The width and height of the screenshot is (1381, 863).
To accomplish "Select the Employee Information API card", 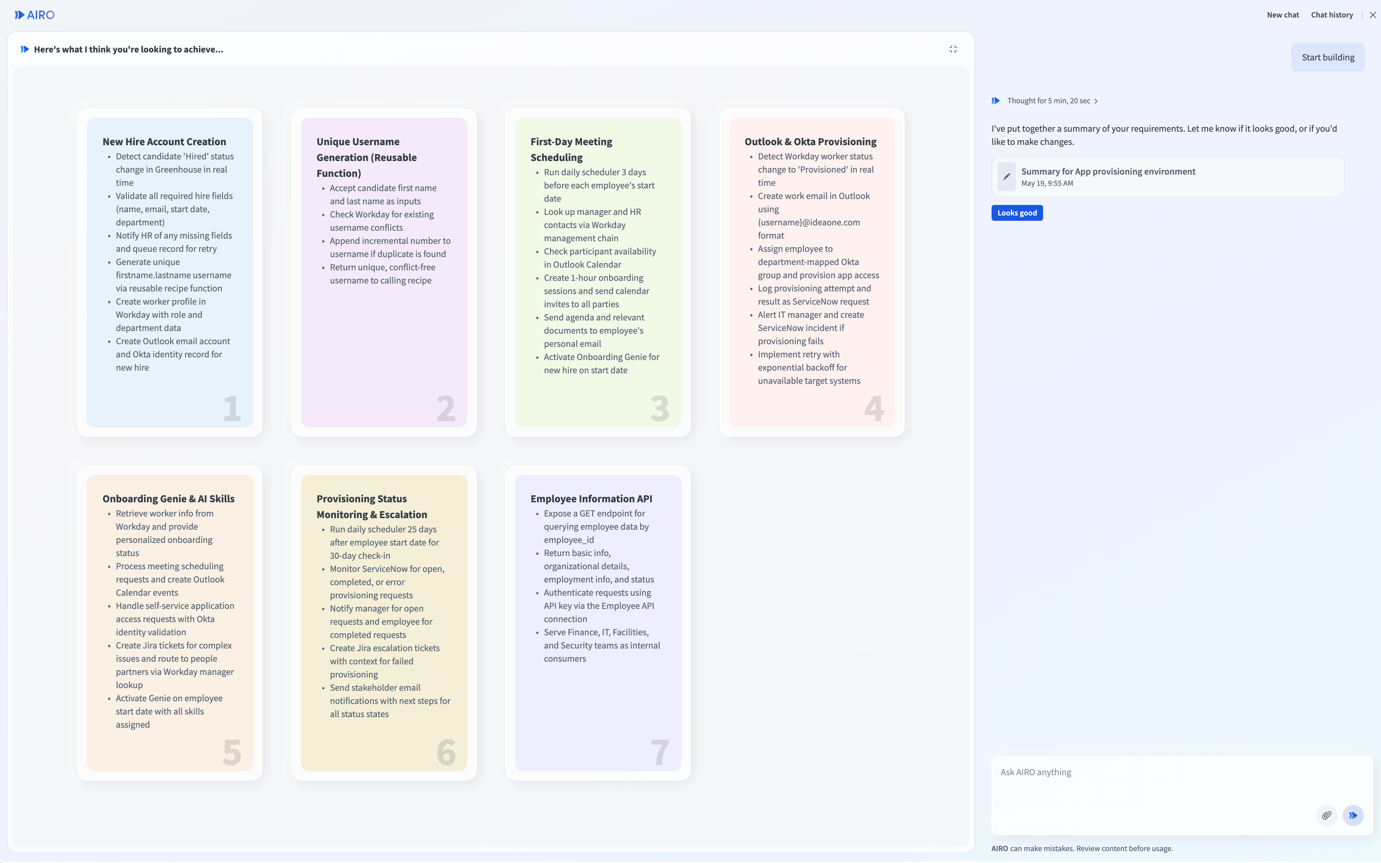I will pos(598,623).
